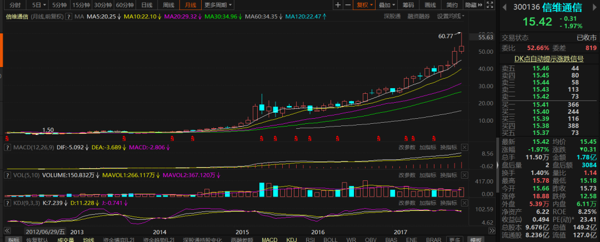This screenshot has width=600, height=242.
Task: Click 改参数 in the VOL panel
Action: point(407,175)
